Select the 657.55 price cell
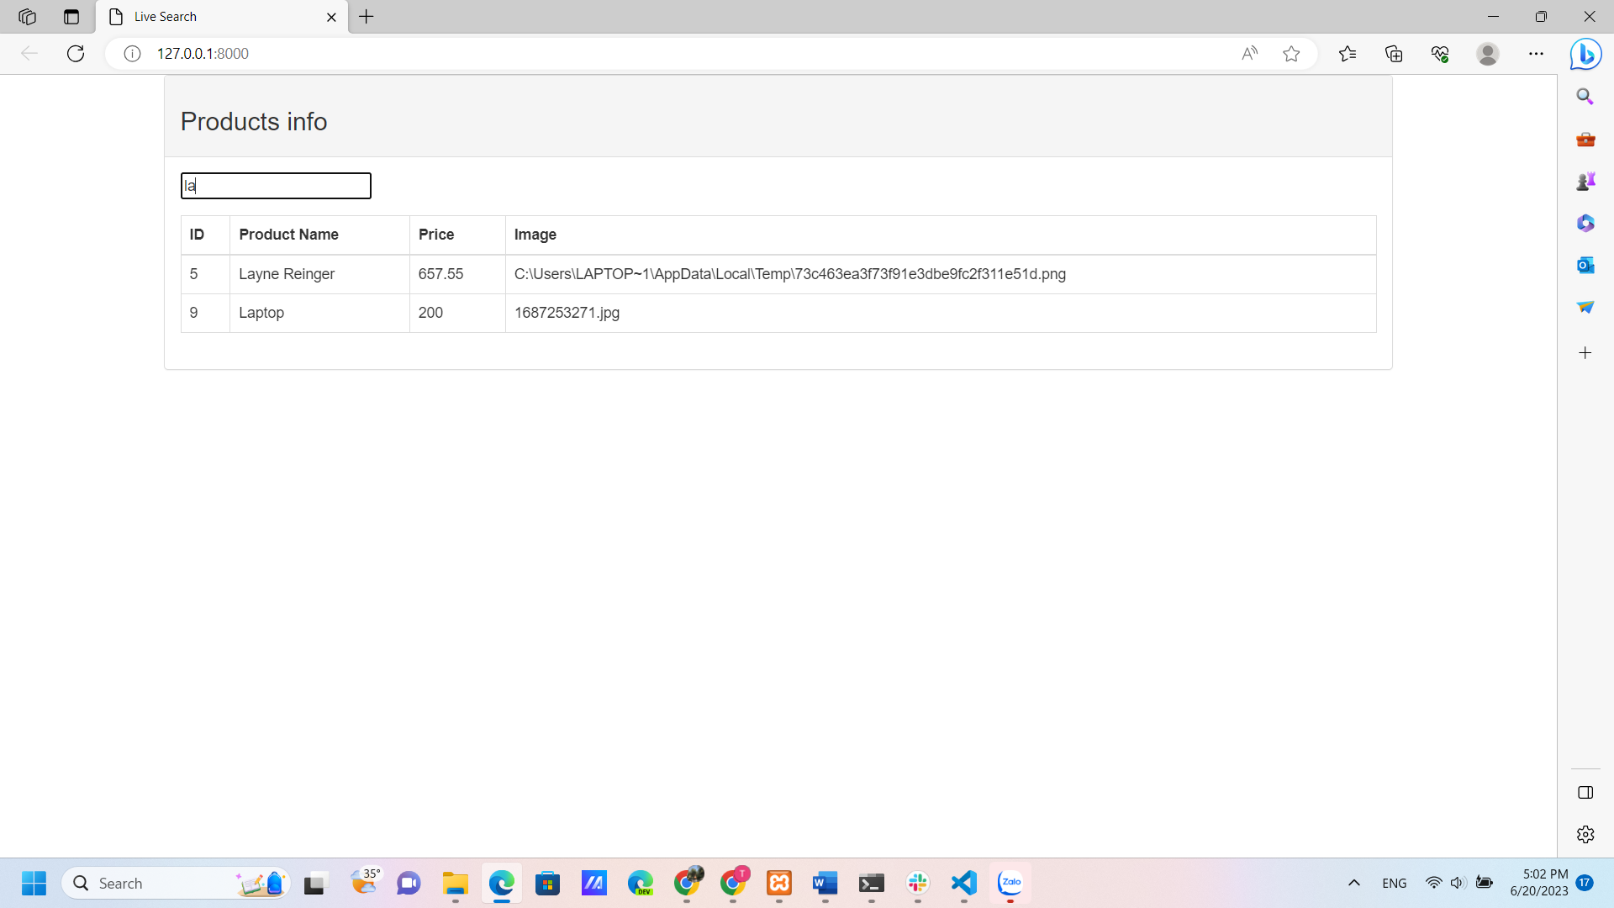 pos(457,274)
